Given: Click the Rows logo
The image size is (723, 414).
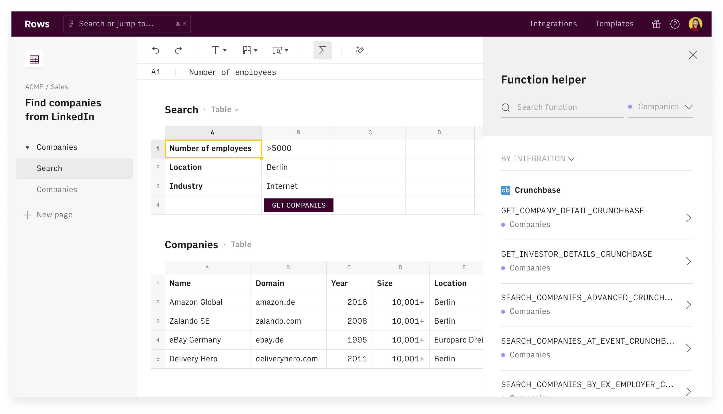Looking at the screenshot, I should (x=37, y=24).
